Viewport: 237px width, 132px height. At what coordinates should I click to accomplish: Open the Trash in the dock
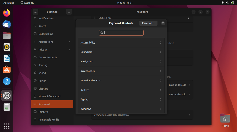[7, 107]
